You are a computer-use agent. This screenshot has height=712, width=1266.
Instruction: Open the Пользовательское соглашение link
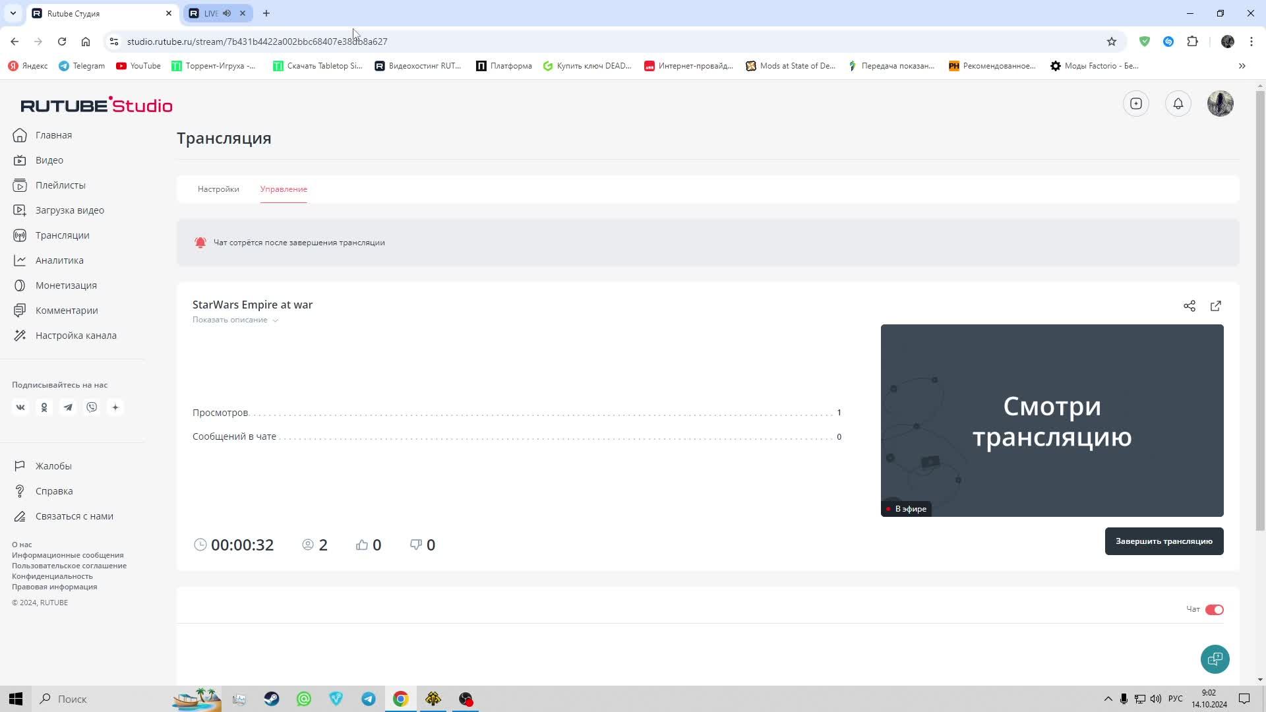[x=69, y=566]
